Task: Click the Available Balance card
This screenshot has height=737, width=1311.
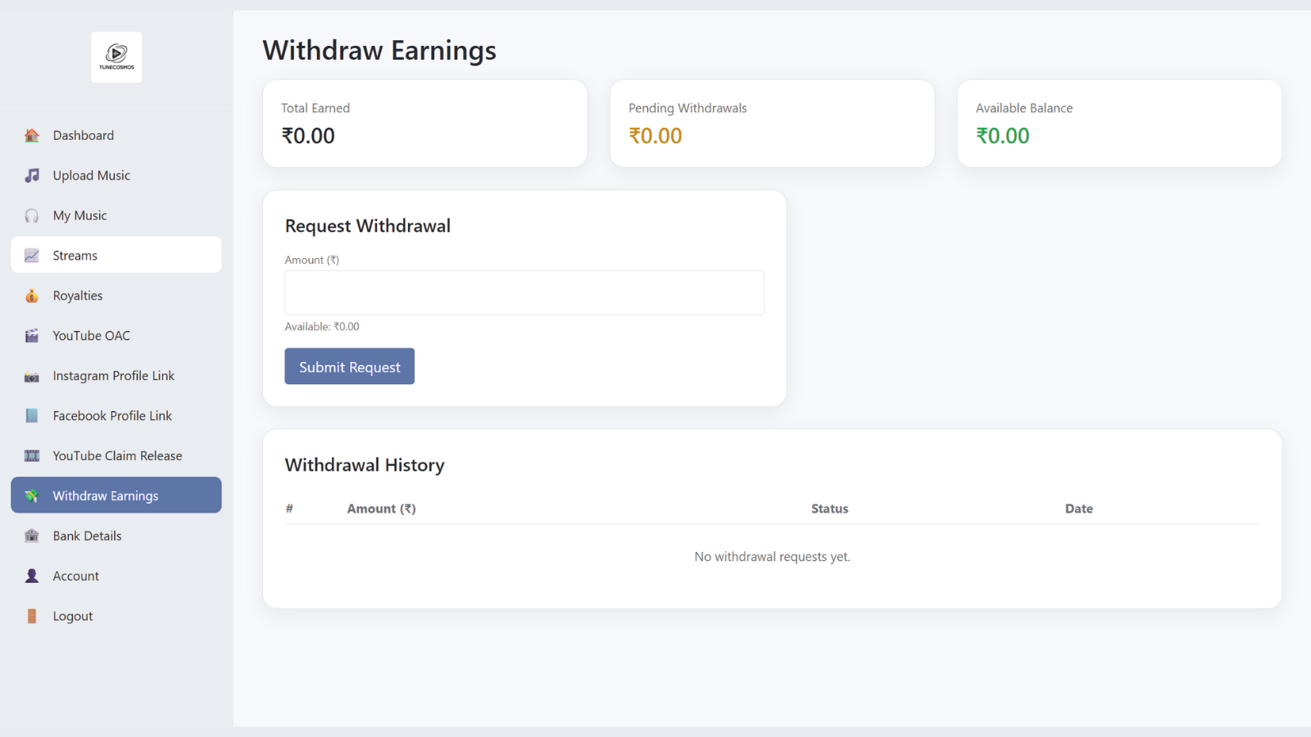Action: tap(1118, 123)
